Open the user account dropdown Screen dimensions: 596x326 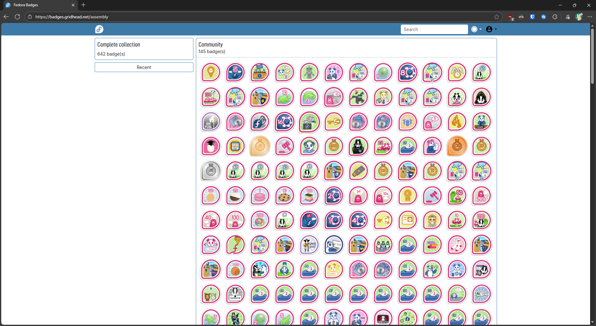(491, 29)
